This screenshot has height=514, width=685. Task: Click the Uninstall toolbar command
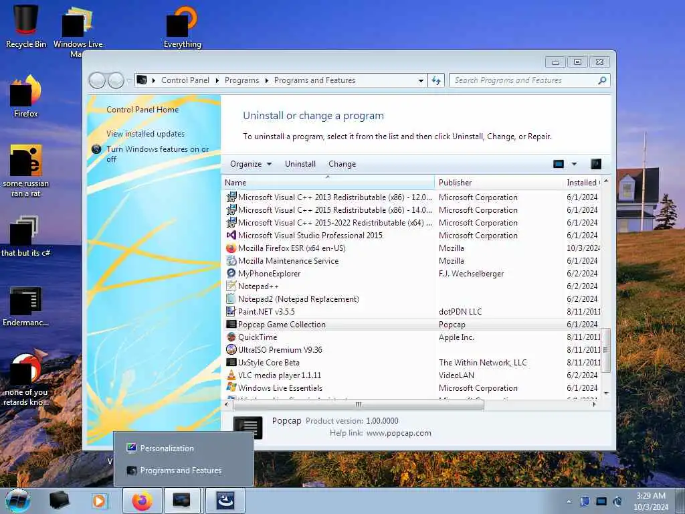300,164
